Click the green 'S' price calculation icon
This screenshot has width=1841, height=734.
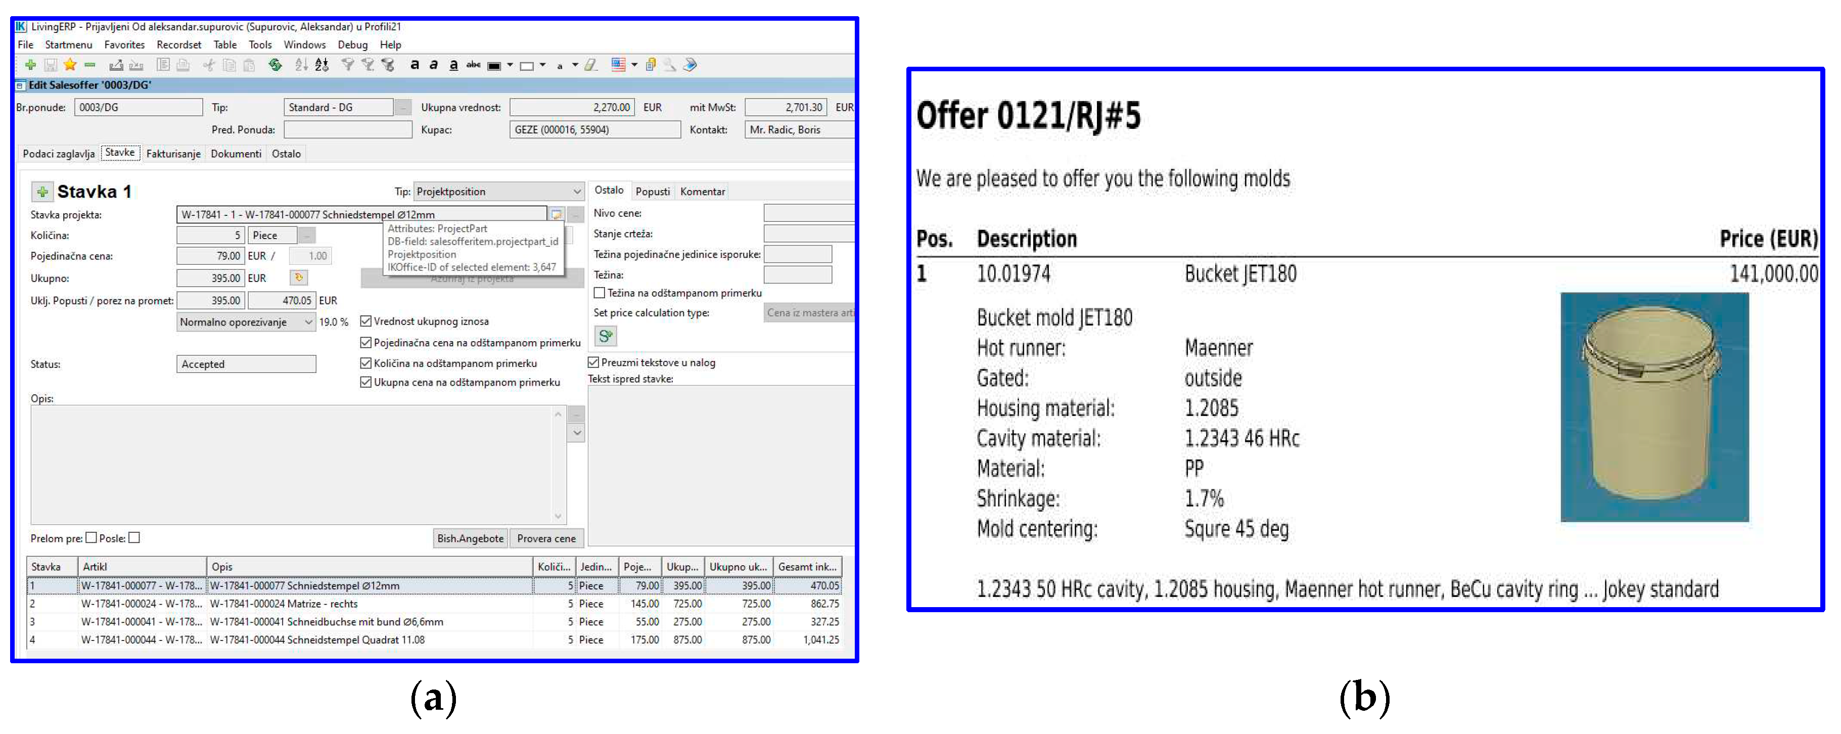pos(606,335)
